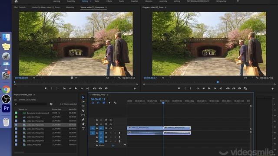The width and height of the screenshot is (278, 156).
Task: Open Source monitor button editor plus icon
Action: tap(135, 88)
